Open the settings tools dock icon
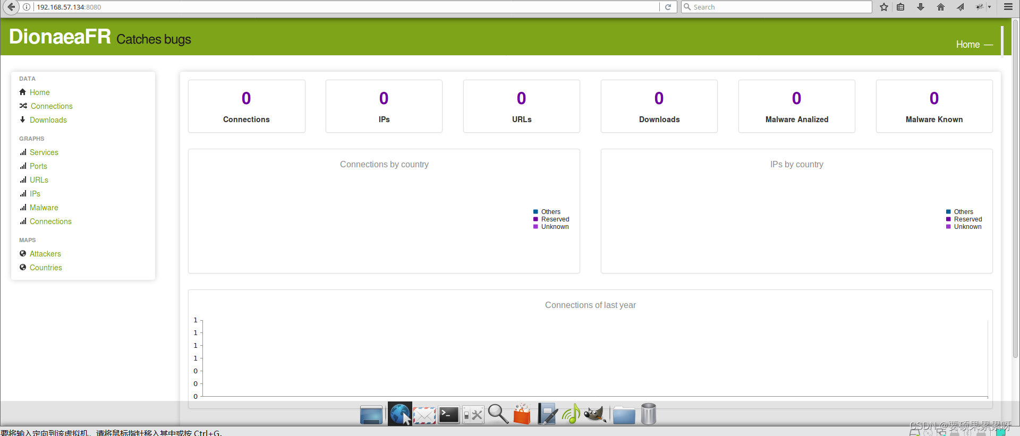This screenshot has height=436, width=1020. (473, 415)
